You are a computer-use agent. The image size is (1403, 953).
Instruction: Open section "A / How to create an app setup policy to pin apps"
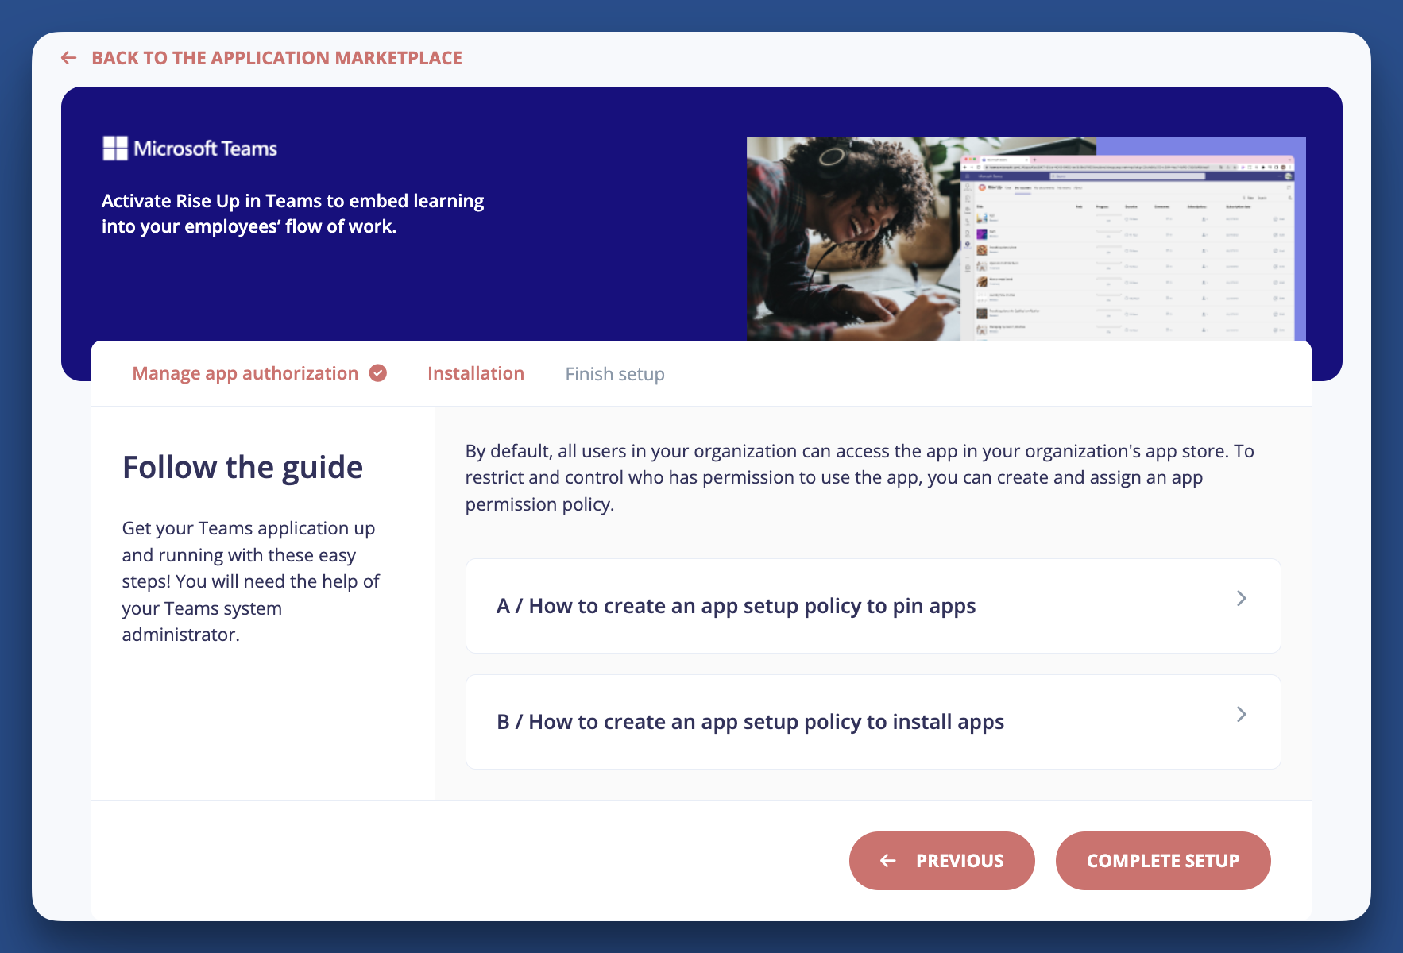(735, 605)
